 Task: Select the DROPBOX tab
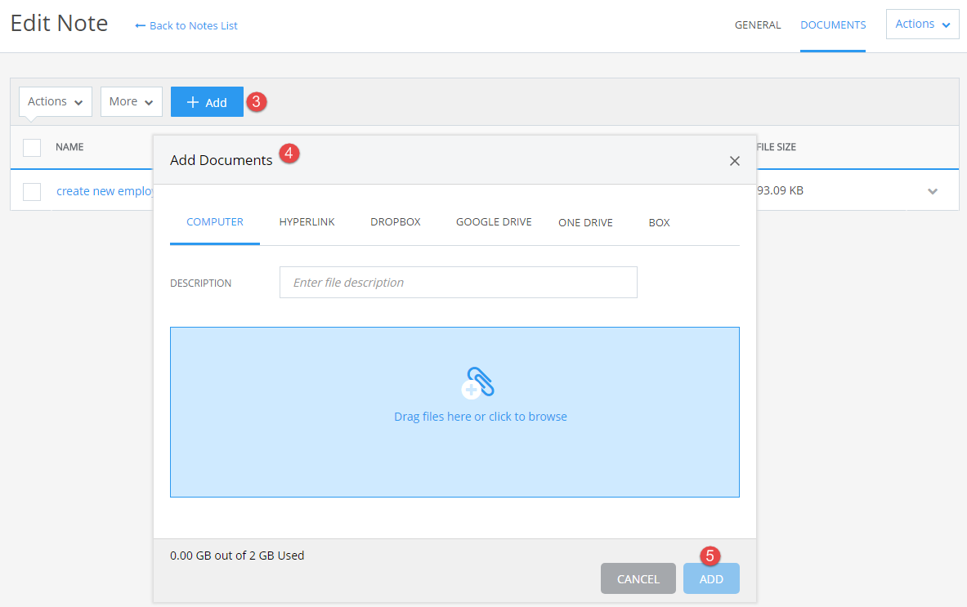(396, 222)
